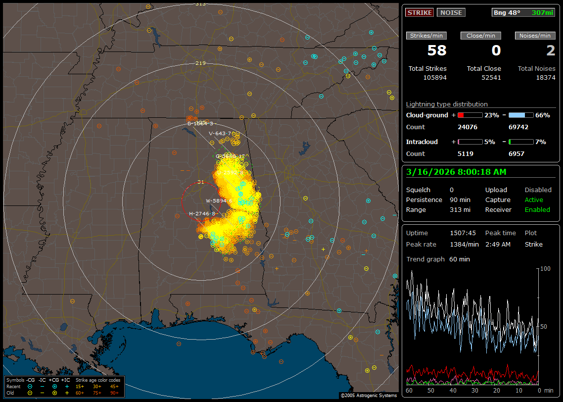The height and width of the screenshot is (402, 563).
Task: Click the STRIKE indicator button
Action: click(420, 12)
